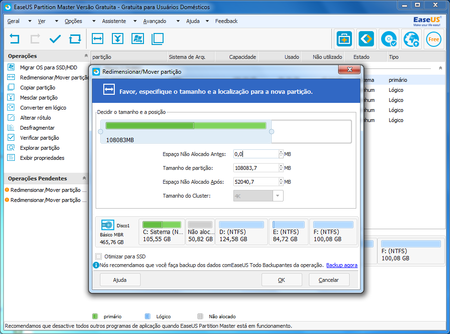This screenshot has width=450, height=334.
Task: Open the Feedback menu item
Action: coord(227,21)
